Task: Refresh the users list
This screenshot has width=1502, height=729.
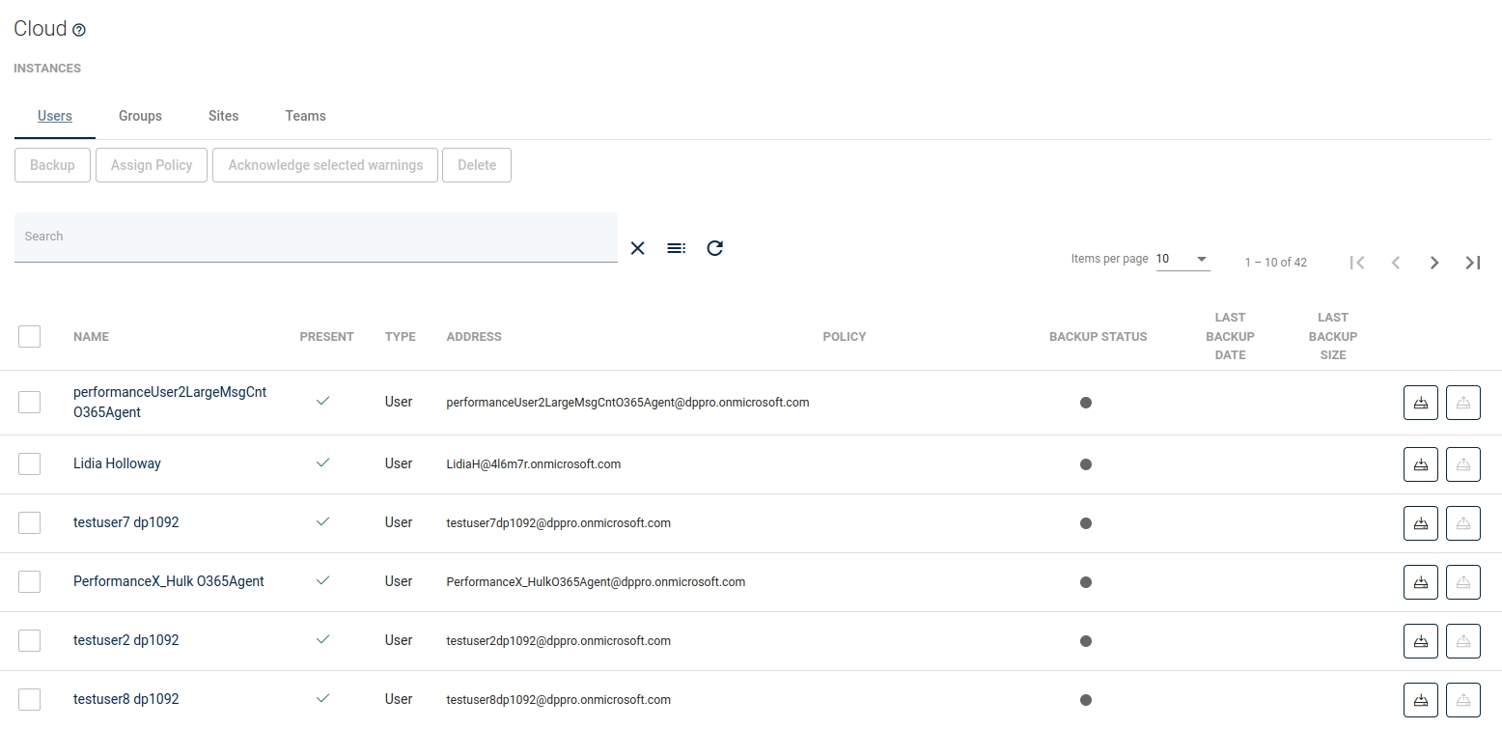Action: pos(714,248)
